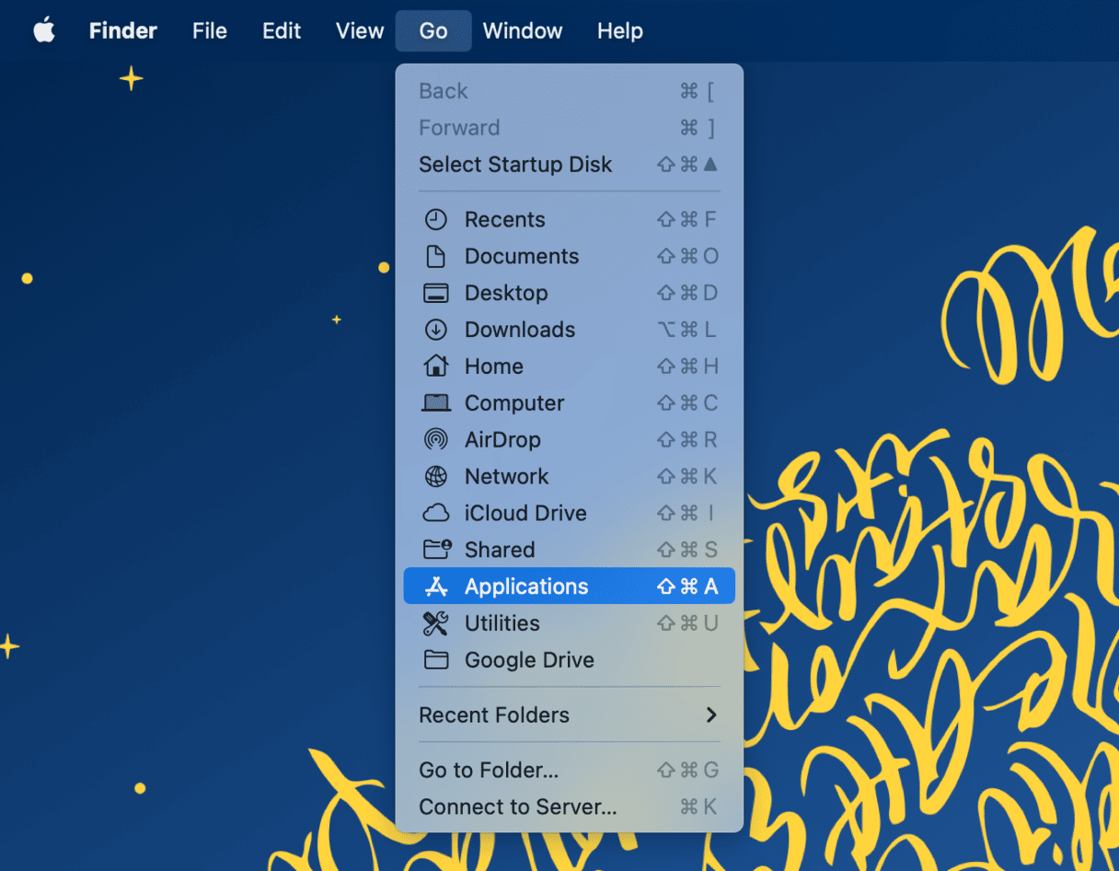
Task: Click the Network globe icon
Action: click(435, 477)
